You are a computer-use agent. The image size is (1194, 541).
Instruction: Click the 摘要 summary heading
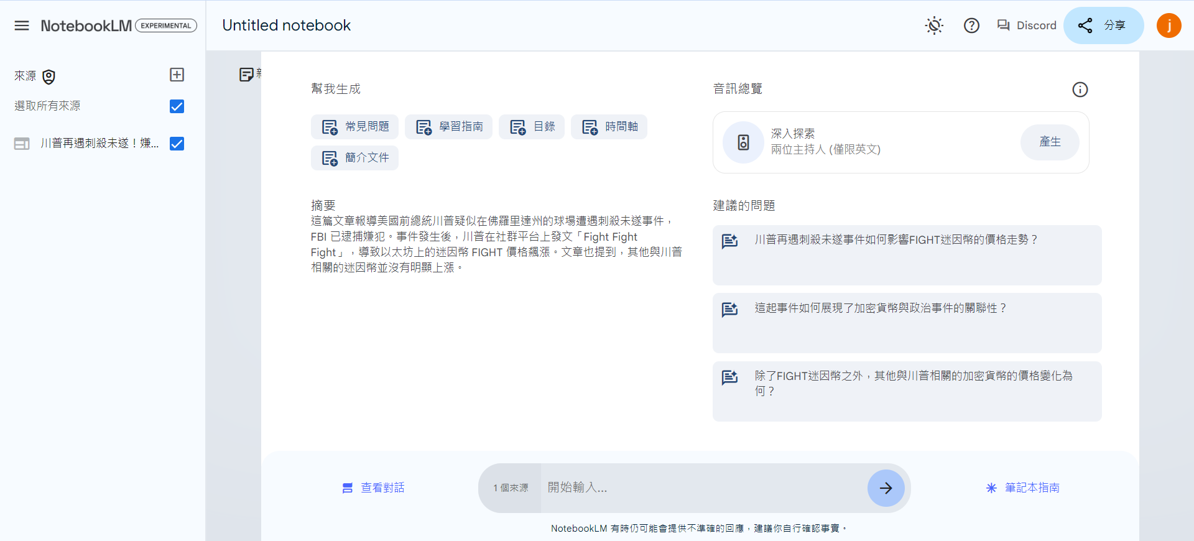323,205
